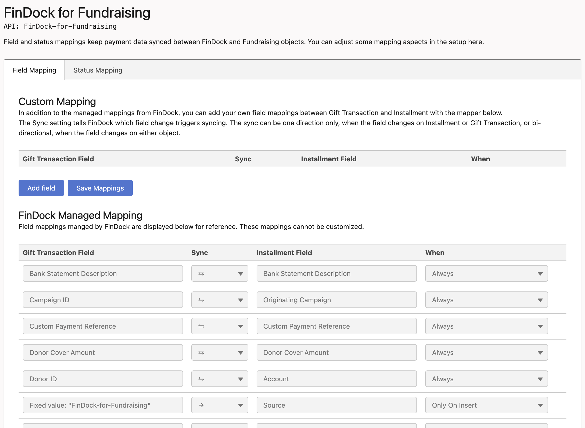This screenshot has width=585, height=428.
Task: Expand When dropdown for Donor Cover Amount
Action: 486,353
